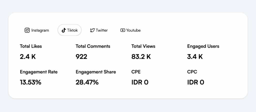The width and height of the screenshot is (256, 112).
Task: Click the Engaged Users heading
Action: (203, 46)
